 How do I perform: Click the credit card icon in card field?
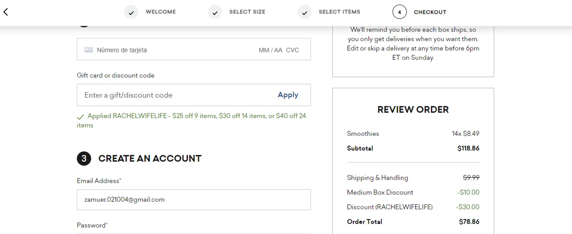click(89, 50)
